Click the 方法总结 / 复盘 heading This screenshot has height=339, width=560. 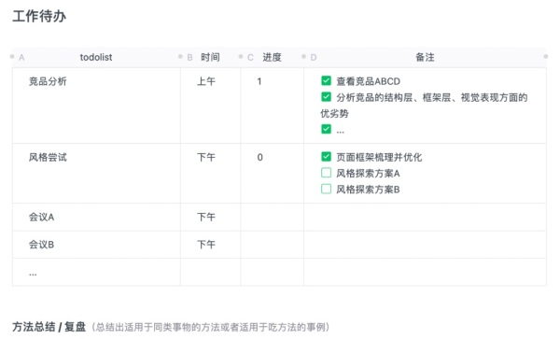point(49,327)
